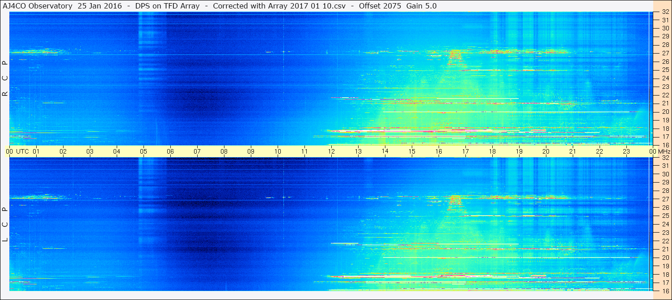Select the 17 hour mark on time axis
672x300 pixels.
(465, 151)
